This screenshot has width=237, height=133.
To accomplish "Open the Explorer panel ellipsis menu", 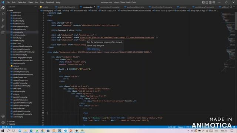I will pyautogui.click(x=36, y=7).
